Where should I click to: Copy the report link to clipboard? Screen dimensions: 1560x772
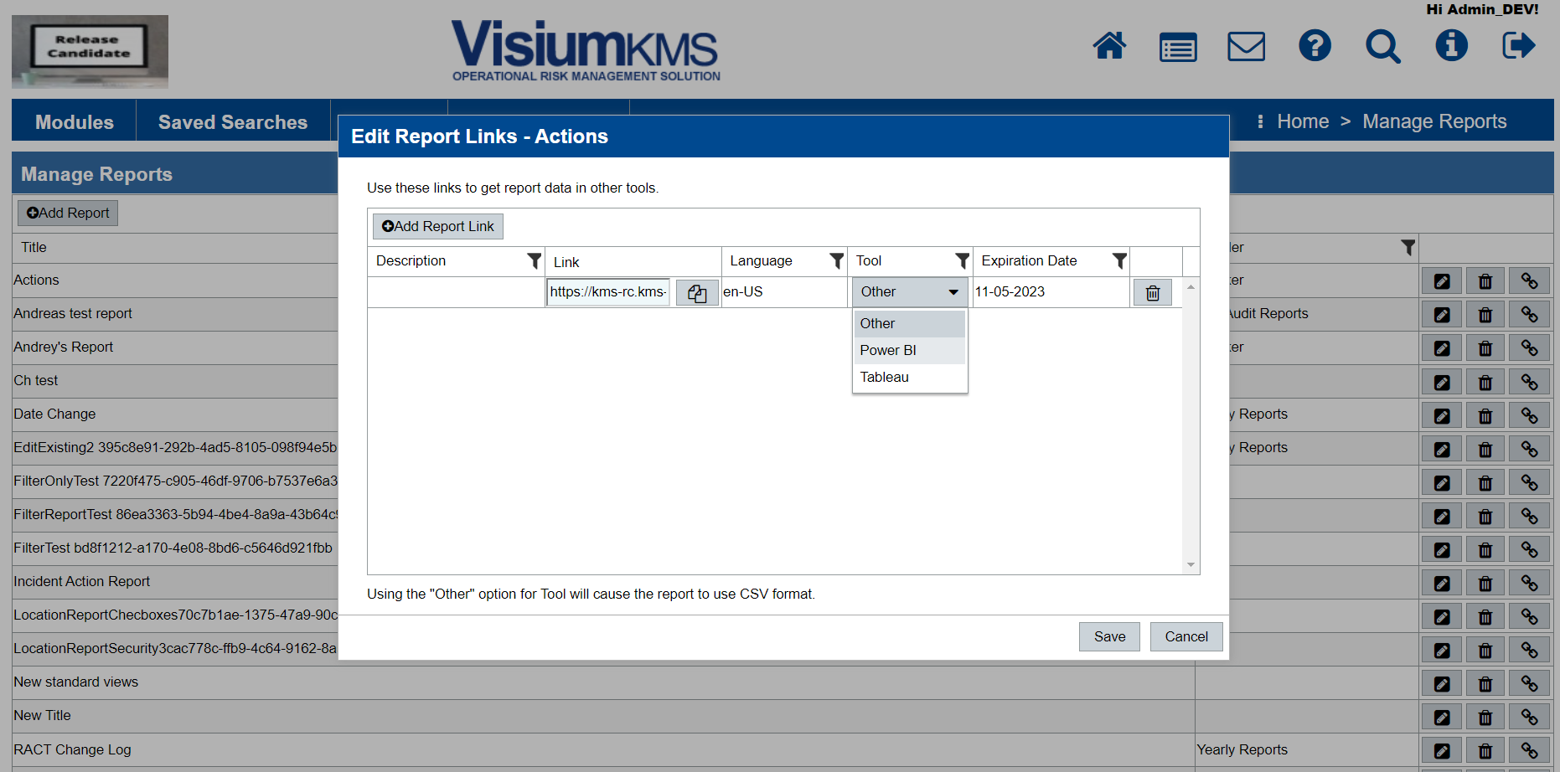coord(697,293)
